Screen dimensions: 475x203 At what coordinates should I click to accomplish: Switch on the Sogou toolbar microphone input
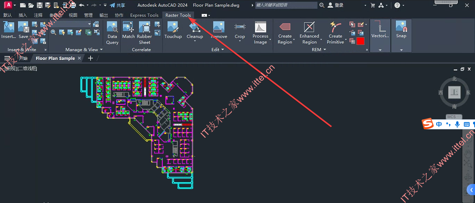[457, 124]
